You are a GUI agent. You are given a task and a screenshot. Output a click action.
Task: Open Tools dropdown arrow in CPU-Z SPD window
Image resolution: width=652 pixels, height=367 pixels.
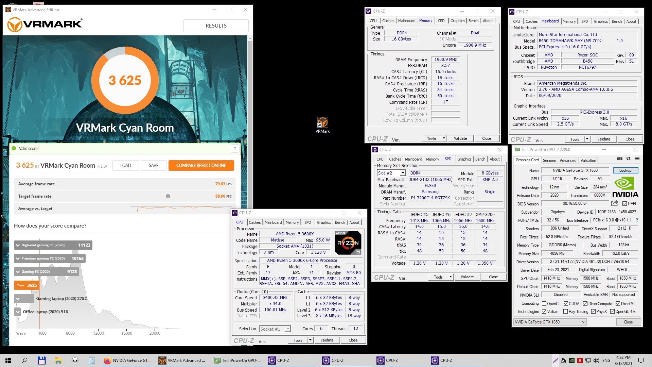[451, 277]
